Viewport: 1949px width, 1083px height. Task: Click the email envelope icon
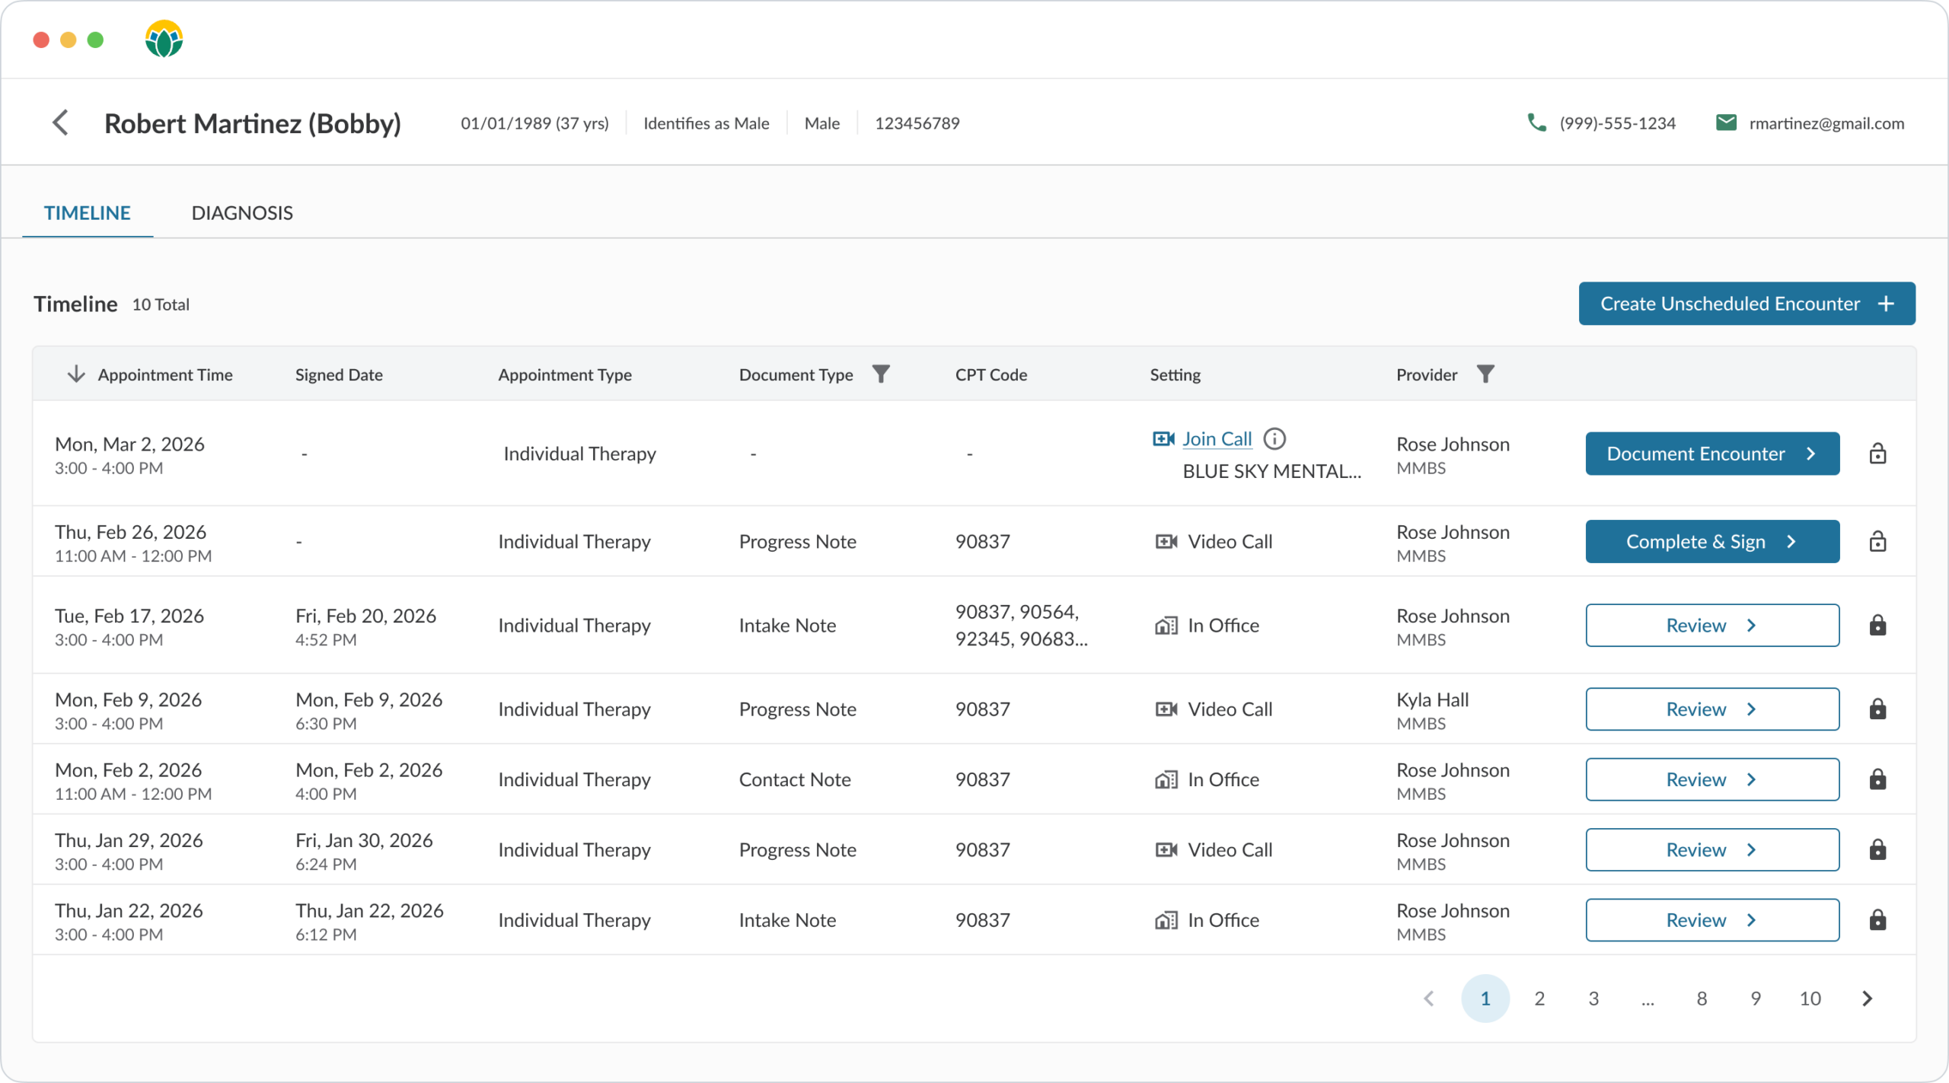(1726, 123)
